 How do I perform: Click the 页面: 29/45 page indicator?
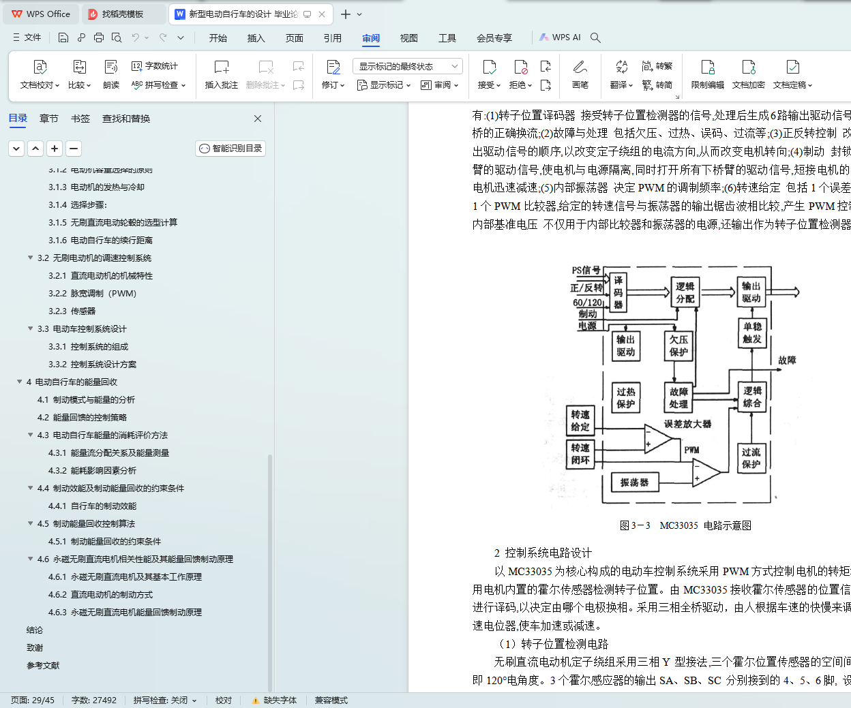33,700
